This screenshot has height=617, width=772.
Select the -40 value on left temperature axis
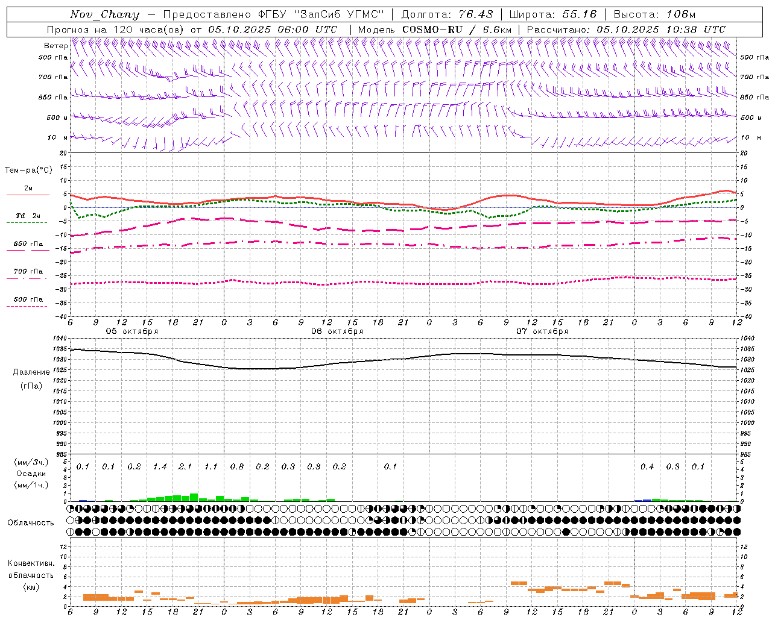[62, 317]
